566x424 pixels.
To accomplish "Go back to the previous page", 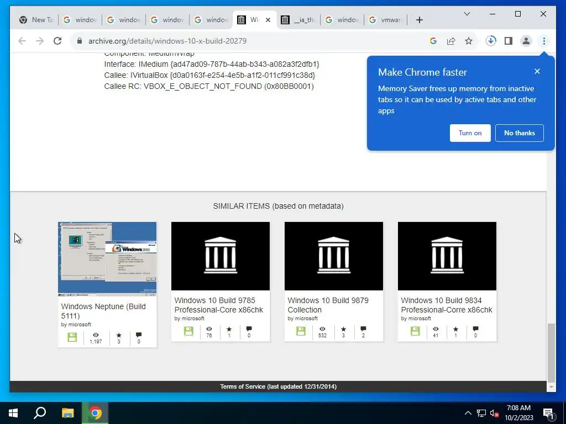I will coord(22,41).
